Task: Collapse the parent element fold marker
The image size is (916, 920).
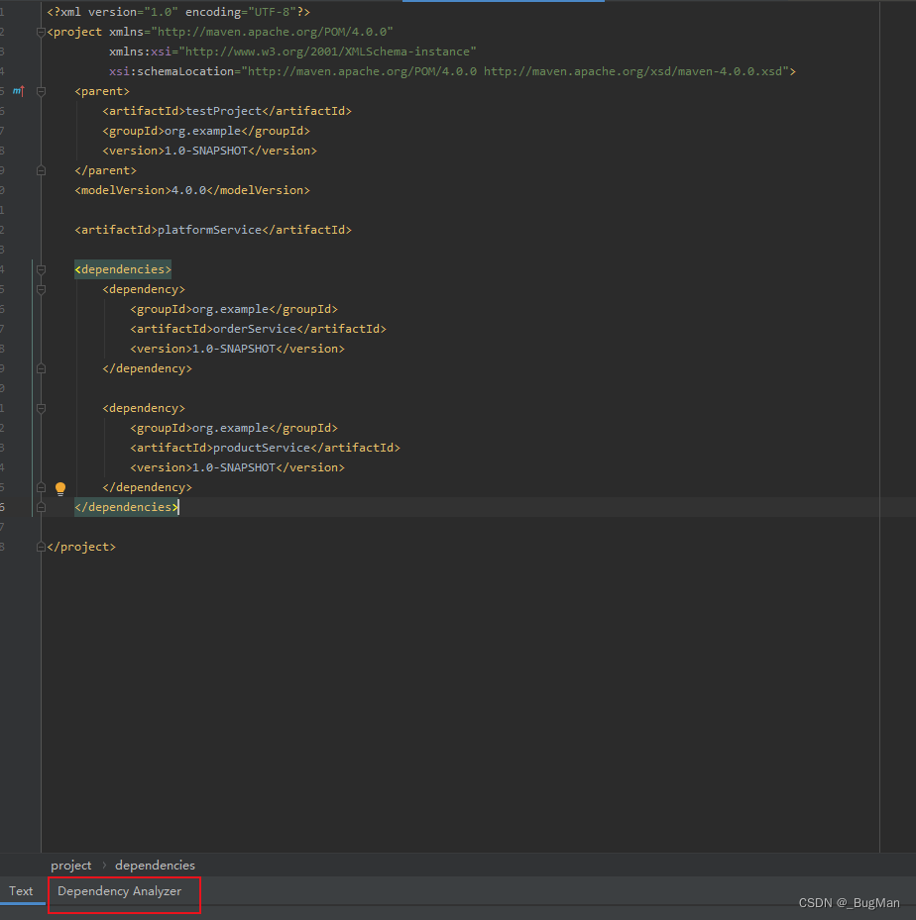Action: (x=40, y=90)
